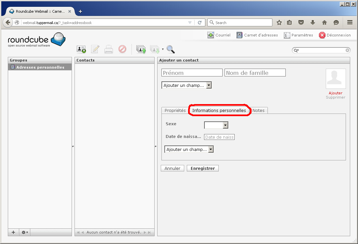Switch to the Notes tab
This screenshot has width=358, height=244.
point(258,111)
